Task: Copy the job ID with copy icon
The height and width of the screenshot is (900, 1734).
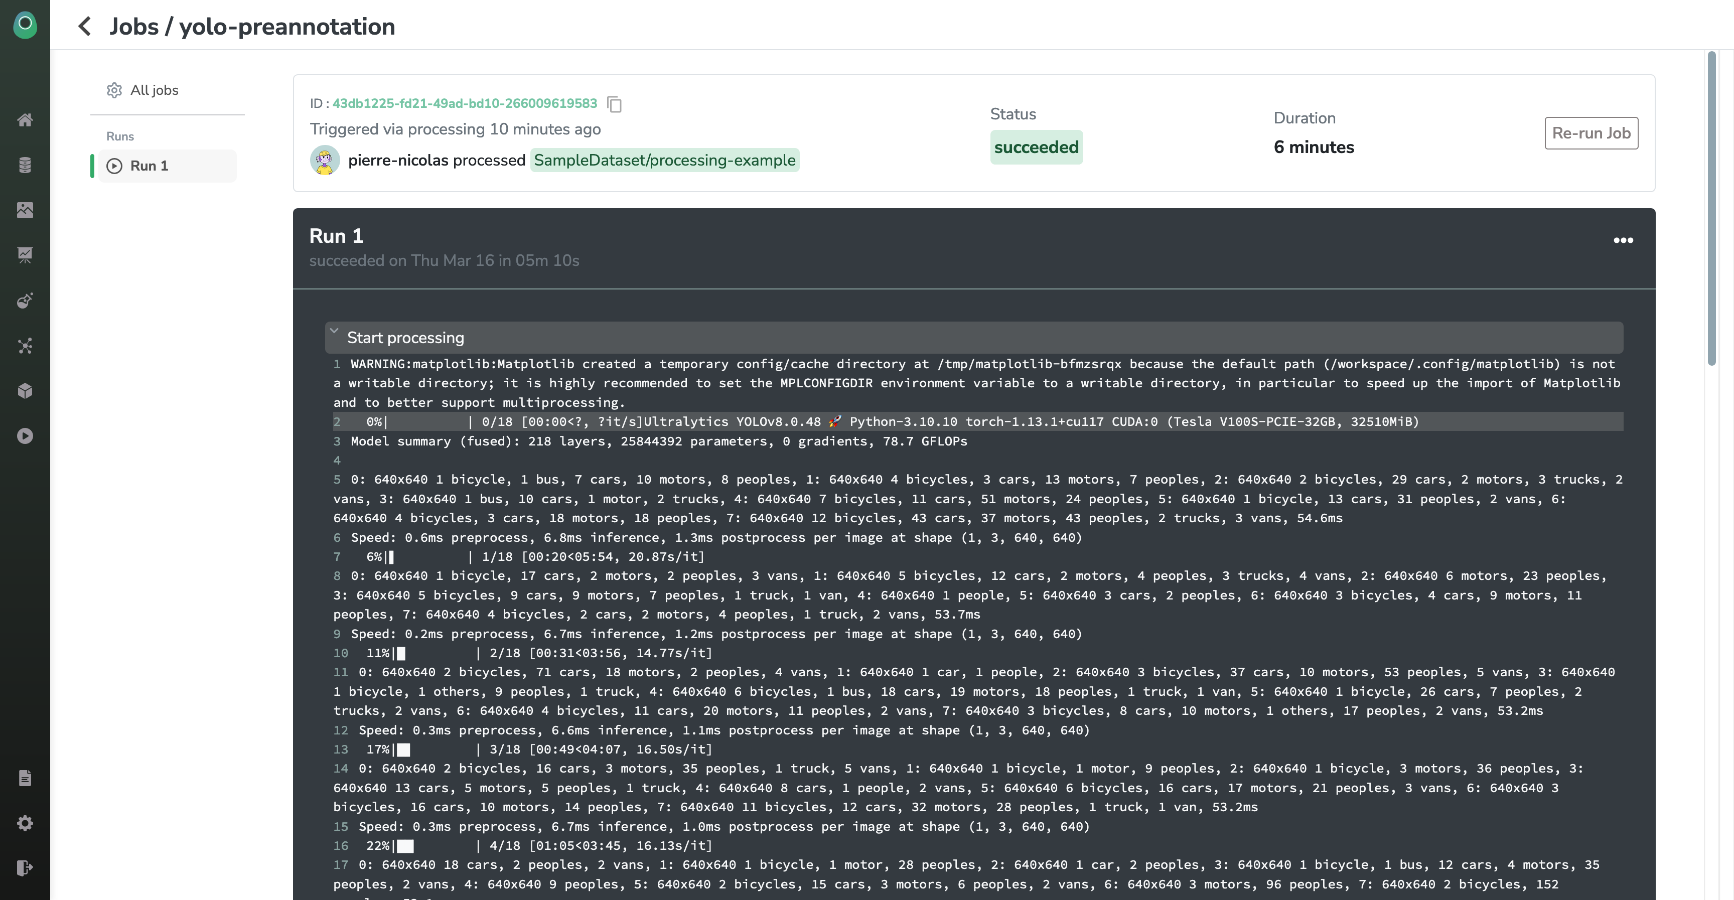Action: (x=614, y=104)
